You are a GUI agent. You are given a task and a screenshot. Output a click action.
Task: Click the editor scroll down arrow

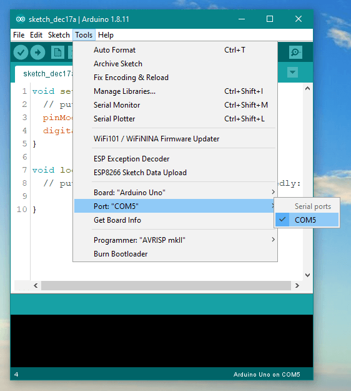(308, 275)
